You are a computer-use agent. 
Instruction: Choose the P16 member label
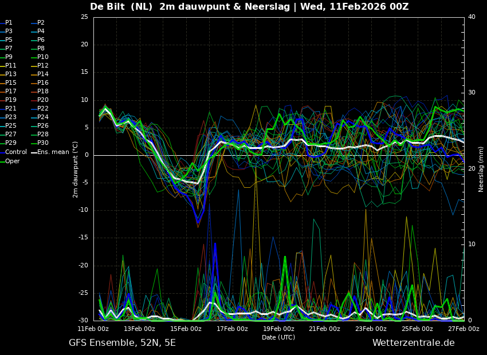[43, 83]
